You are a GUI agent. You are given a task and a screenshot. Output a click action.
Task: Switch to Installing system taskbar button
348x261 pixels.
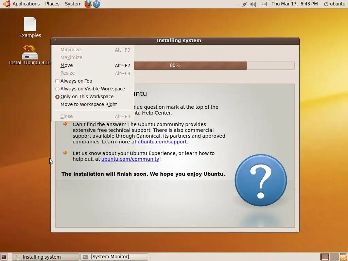46,257
